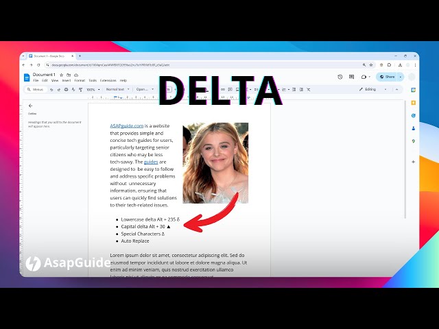Open the Extensions menu
The height and width of the screenshot is (329, 439).
(108, 81)
